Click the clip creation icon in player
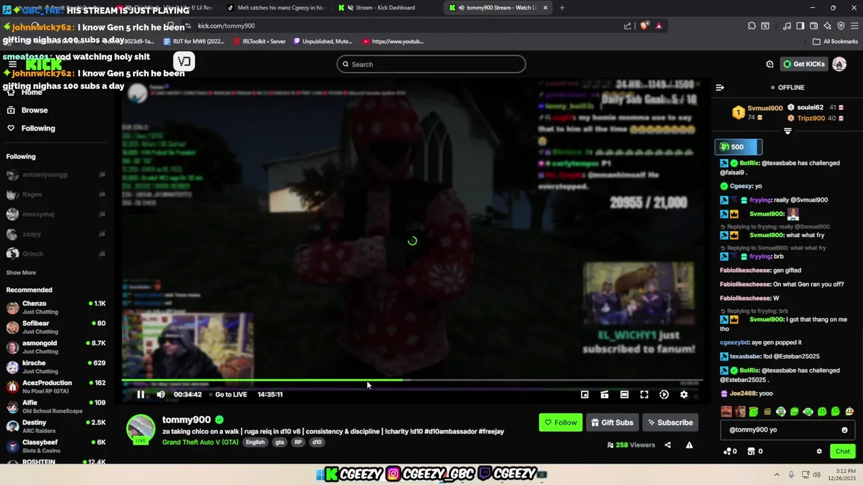863x485 pixels. [605, 395]
